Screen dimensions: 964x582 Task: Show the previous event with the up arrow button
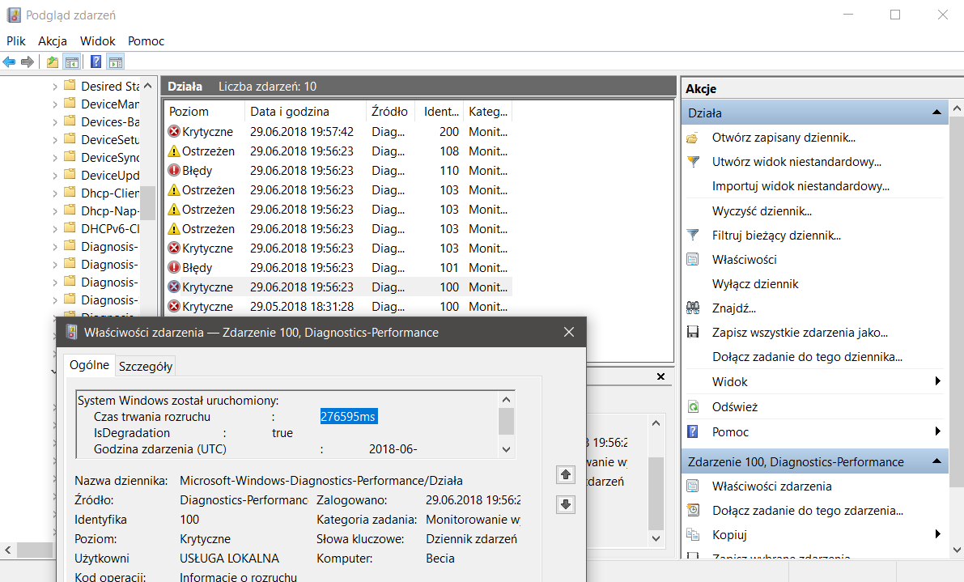(566, 474)
